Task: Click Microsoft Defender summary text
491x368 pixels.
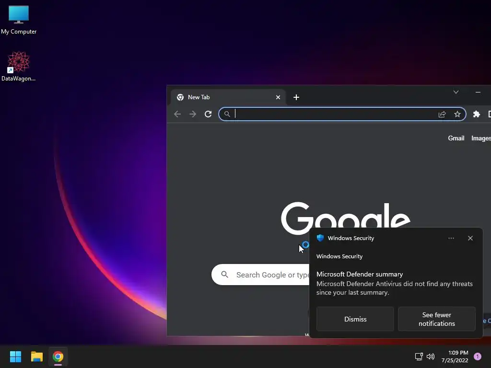Action: pos(360,274)
